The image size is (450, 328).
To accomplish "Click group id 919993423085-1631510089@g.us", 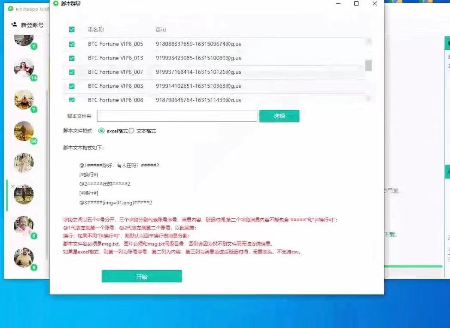I will (x=198, y=58).
